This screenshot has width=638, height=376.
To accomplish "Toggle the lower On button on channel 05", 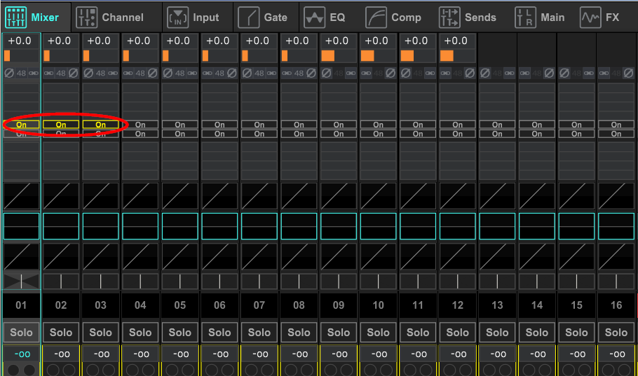I will (180, 134).
